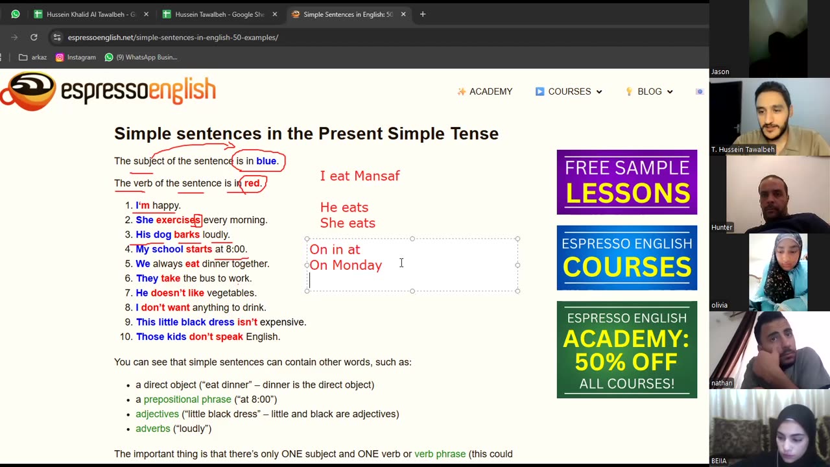The image size is (830, 467).
Task: Select T. Hussein Tawalbeh's video tile
Action: pos(770,117)
